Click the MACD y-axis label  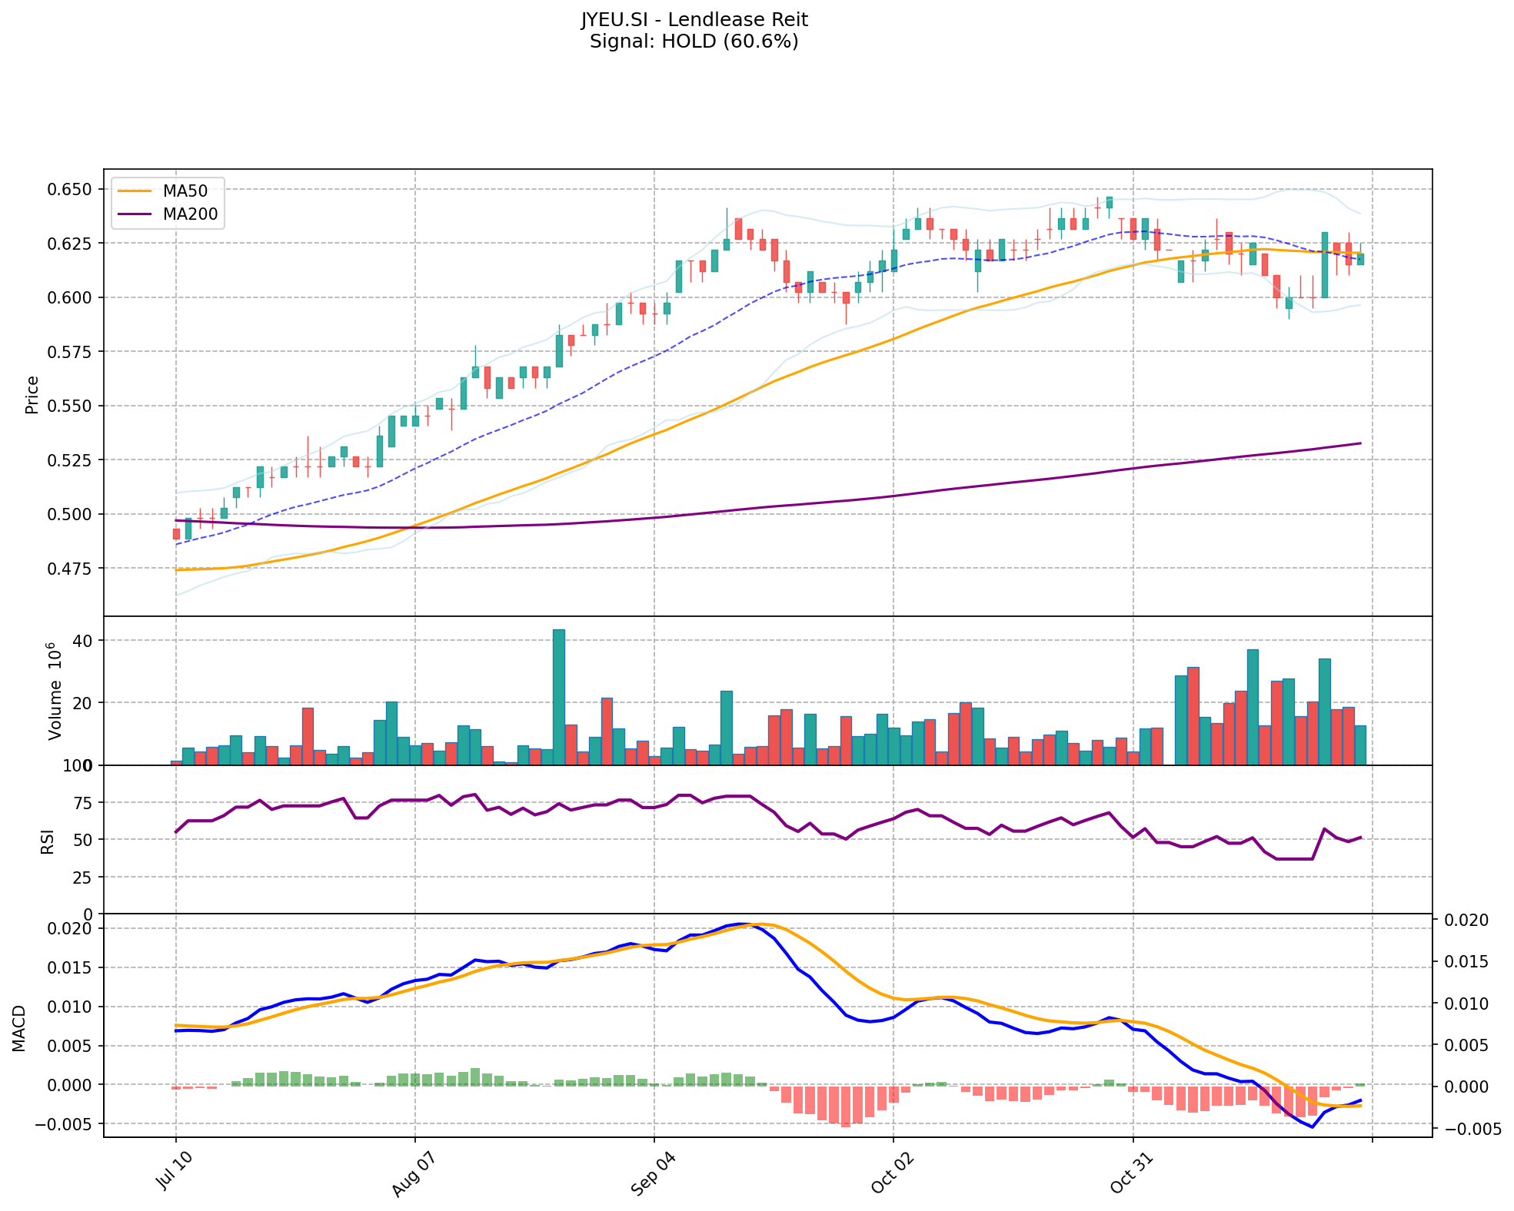pos(20,1027)
